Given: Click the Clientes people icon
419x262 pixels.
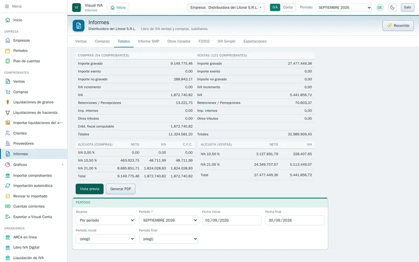Looking at the screenshot, I should coord(8,133).
